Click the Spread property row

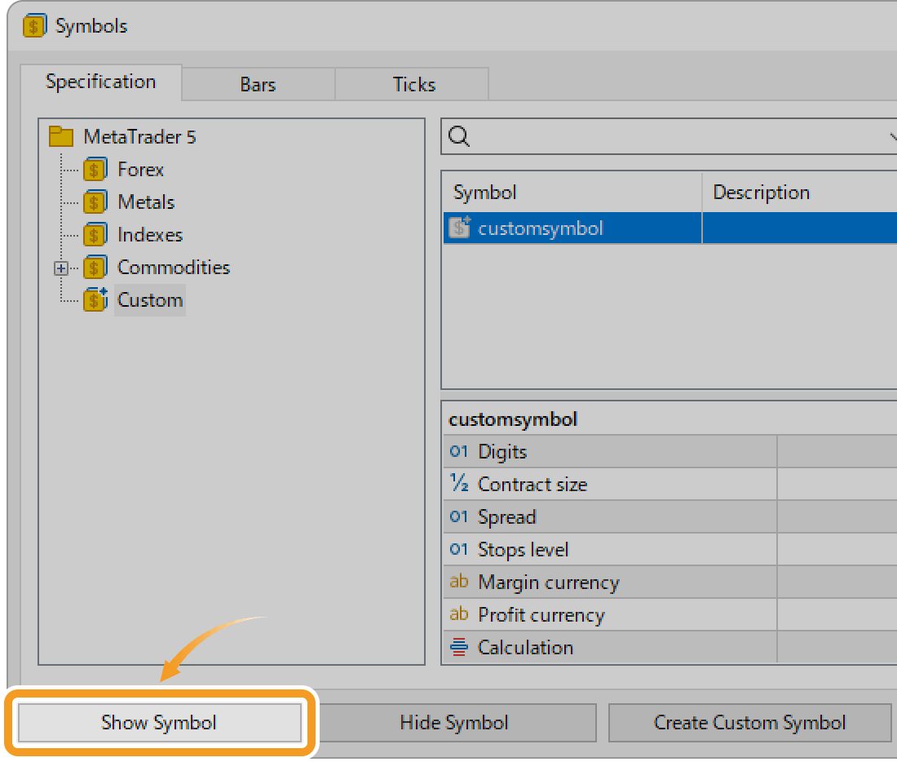pyautogui.click(x=669, y=517)
